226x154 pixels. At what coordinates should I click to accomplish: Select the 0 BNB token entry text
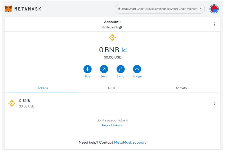tap(24, 100)
